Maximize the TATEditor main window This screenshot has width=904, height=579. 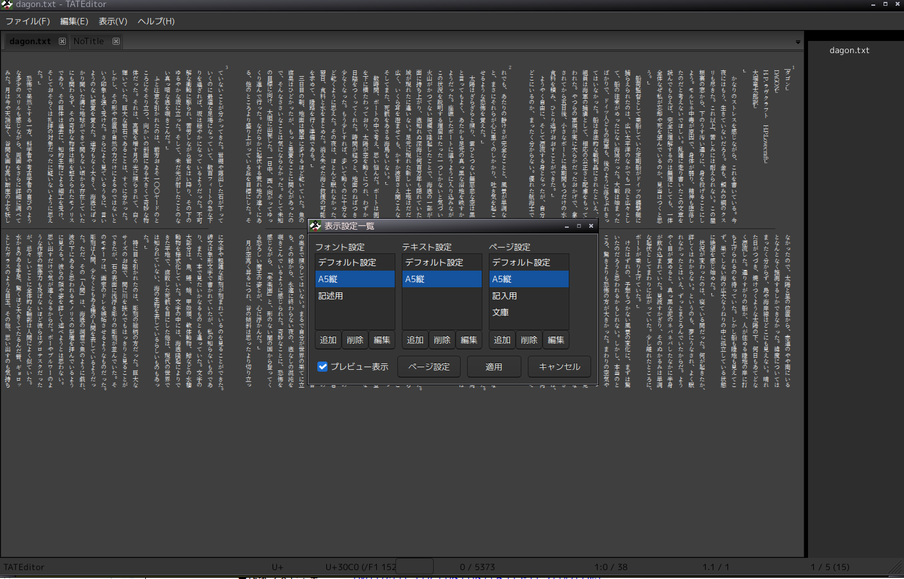point(885,4)
